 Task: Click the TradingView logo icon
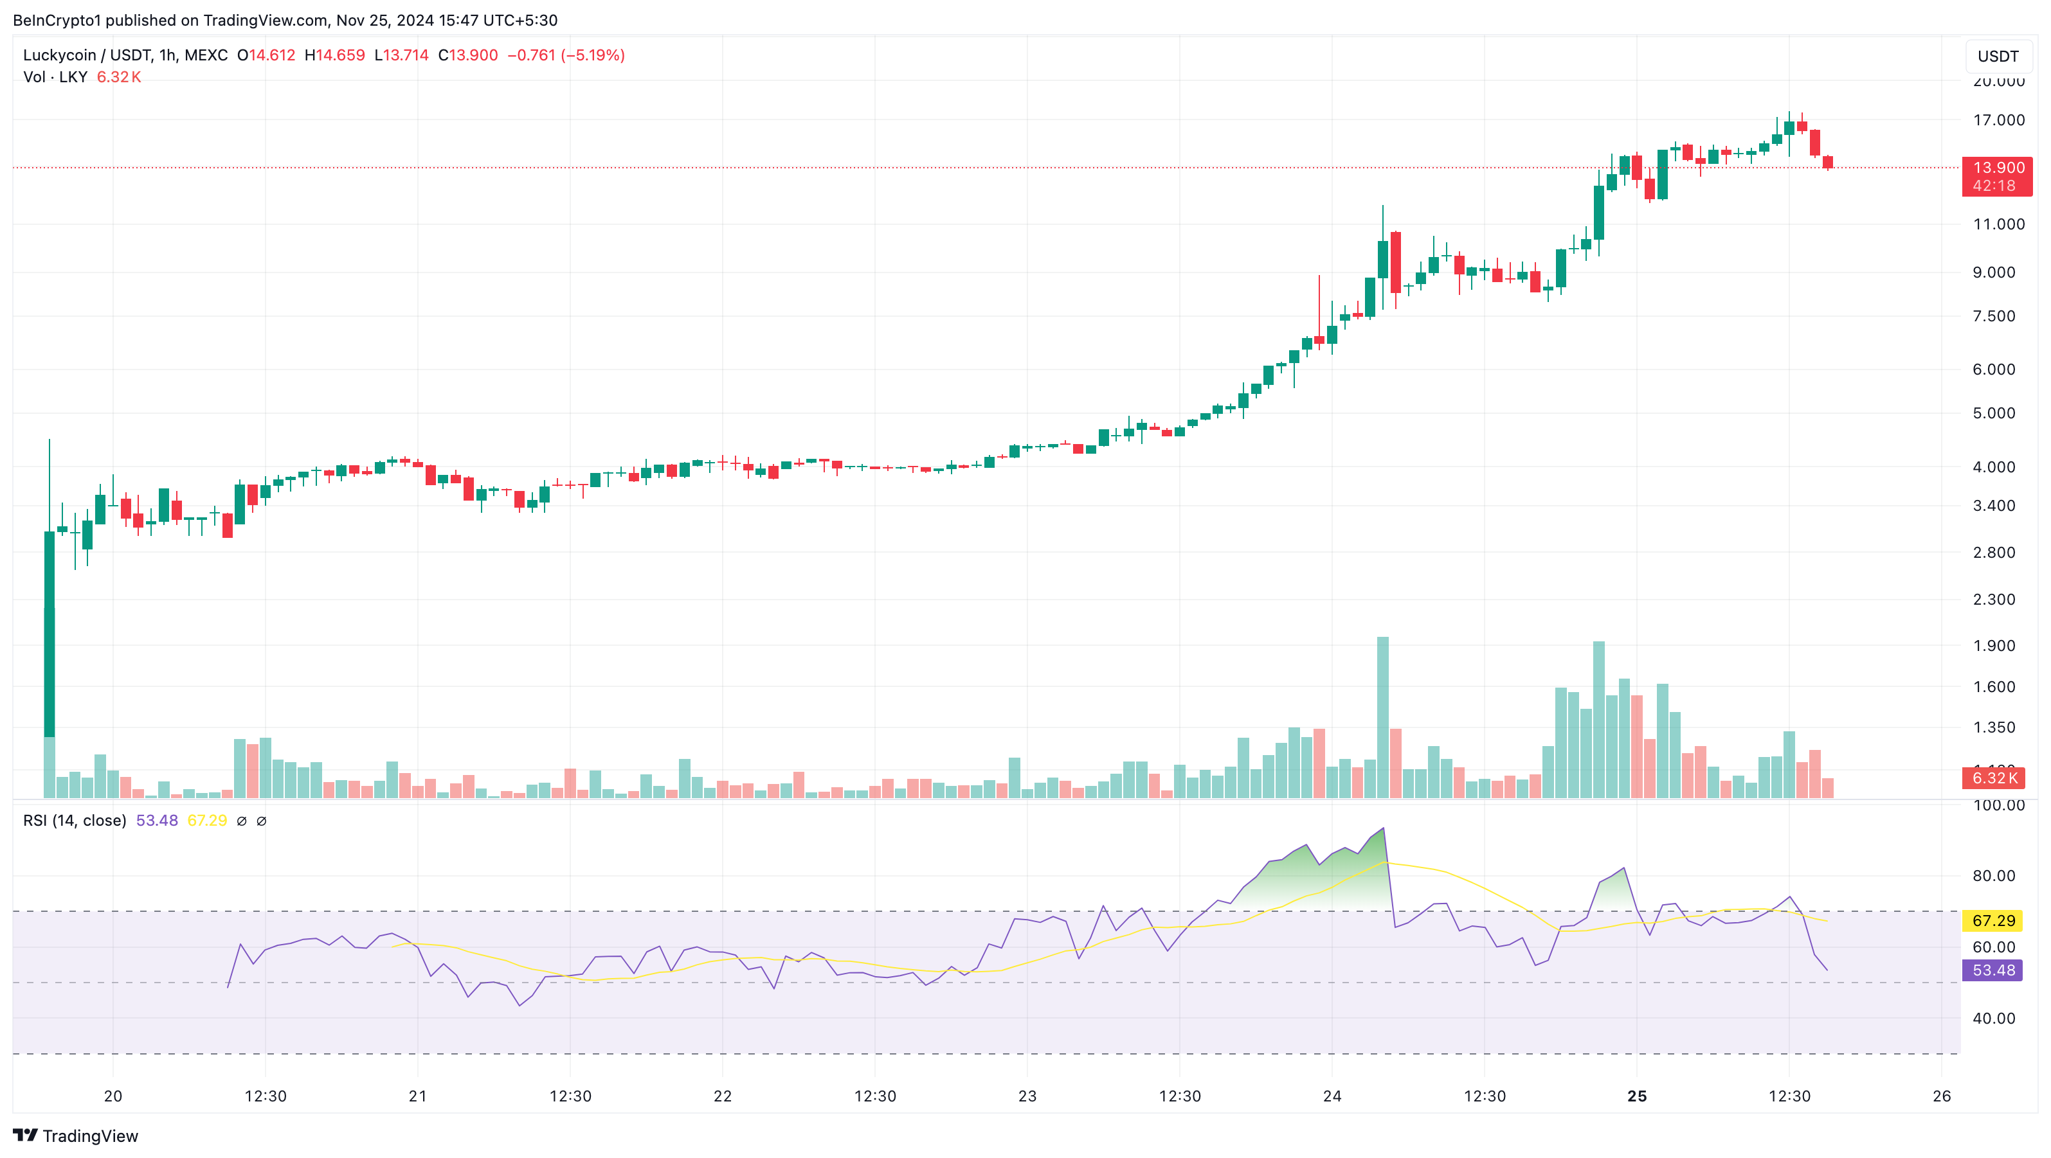coord(26,1135)
